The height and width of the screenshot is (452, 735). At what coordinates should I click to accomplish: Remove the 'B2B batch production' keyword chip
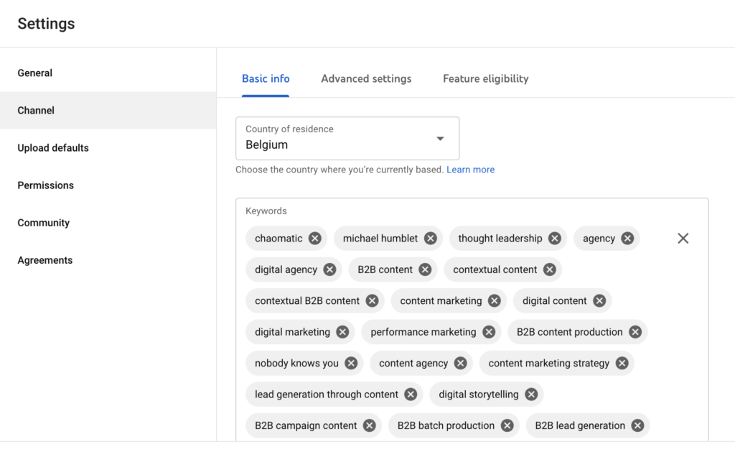point(507,425)
